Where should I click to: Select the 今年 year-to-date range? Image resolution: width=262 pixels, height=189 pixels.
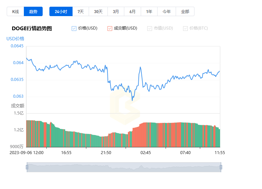(x=167, y=11)
